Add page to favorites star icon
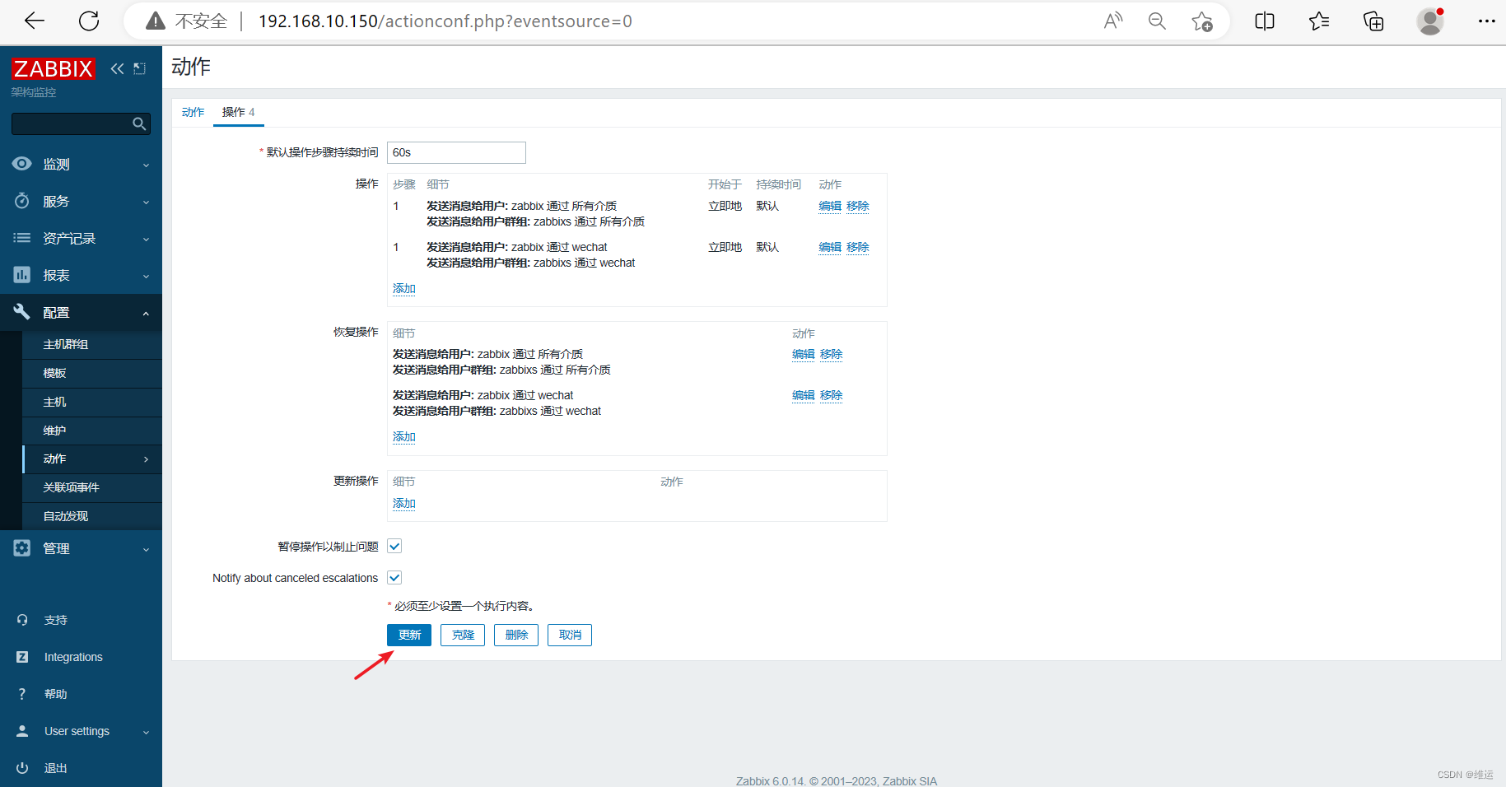 [1202, 21]
